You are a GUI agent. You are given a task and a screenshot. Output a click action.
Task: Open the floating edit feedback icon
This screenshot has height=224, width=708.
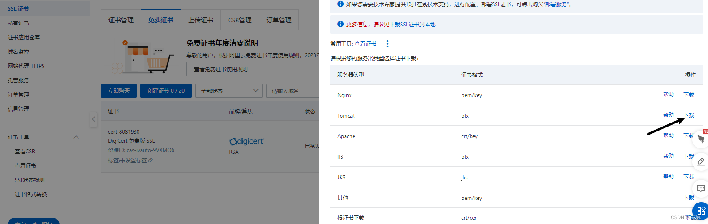[701, 162]
